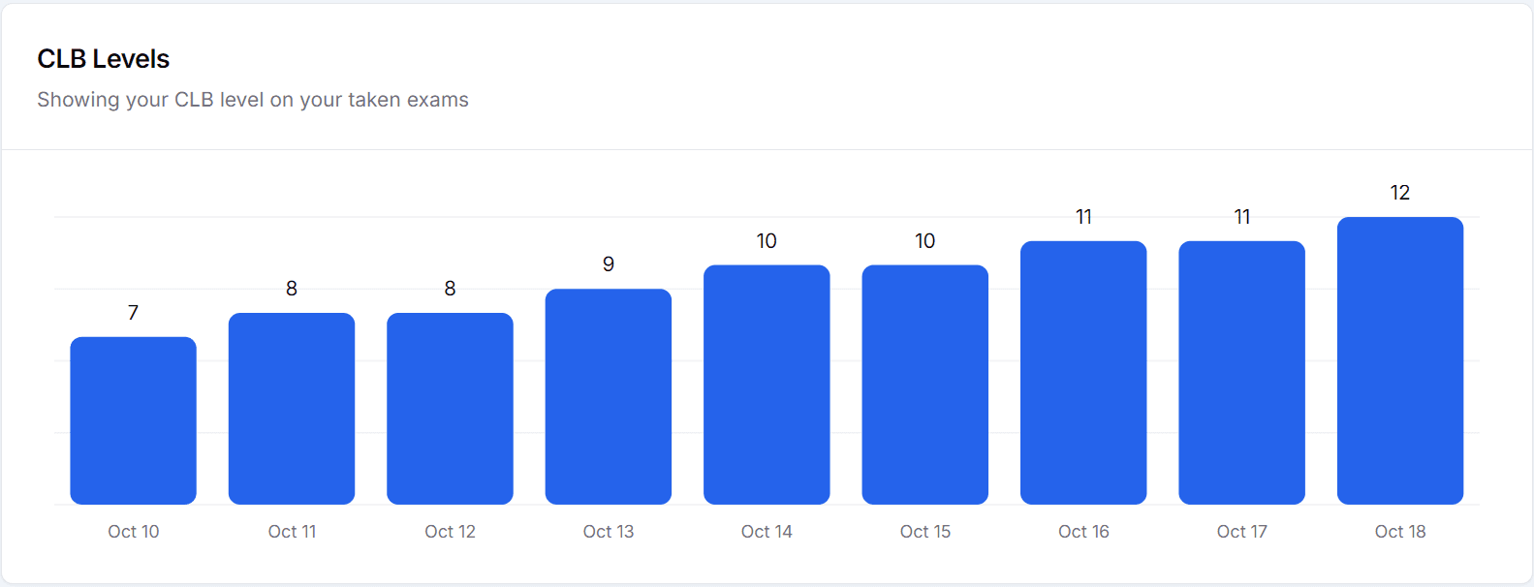1534x587 pixels.
Task: Click the "Showing your CLB level" subtitle
Action: click(x=253, y=100)
